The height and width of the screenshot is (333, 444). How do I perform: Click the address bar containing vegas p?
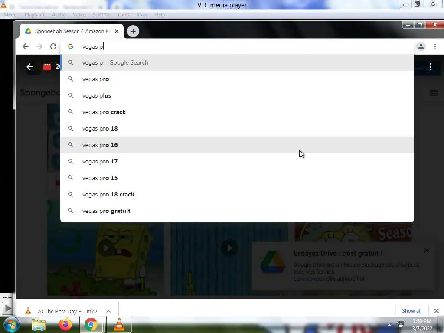click(237, 46)
